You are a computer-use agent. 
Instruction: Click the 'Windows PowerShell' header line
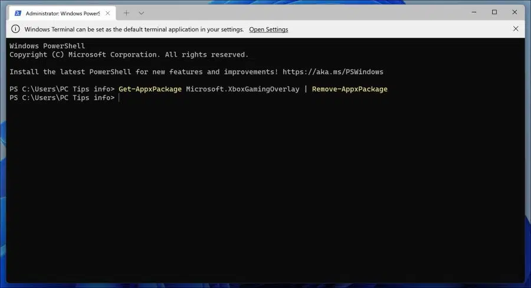point(47,46)
